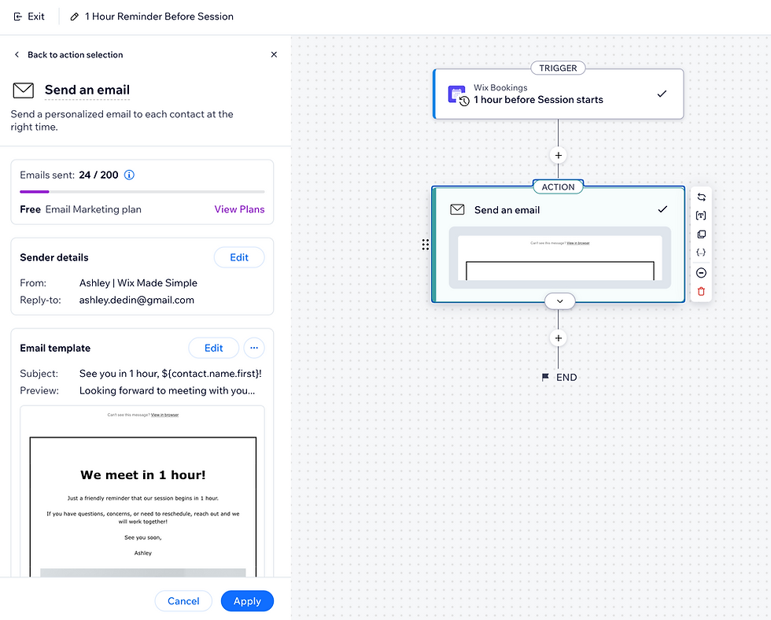This screenshot has width=771, height=620.
Task: Click the reply-to address ashley.dedin@gmail.com
Action: (x=137, y=300)
